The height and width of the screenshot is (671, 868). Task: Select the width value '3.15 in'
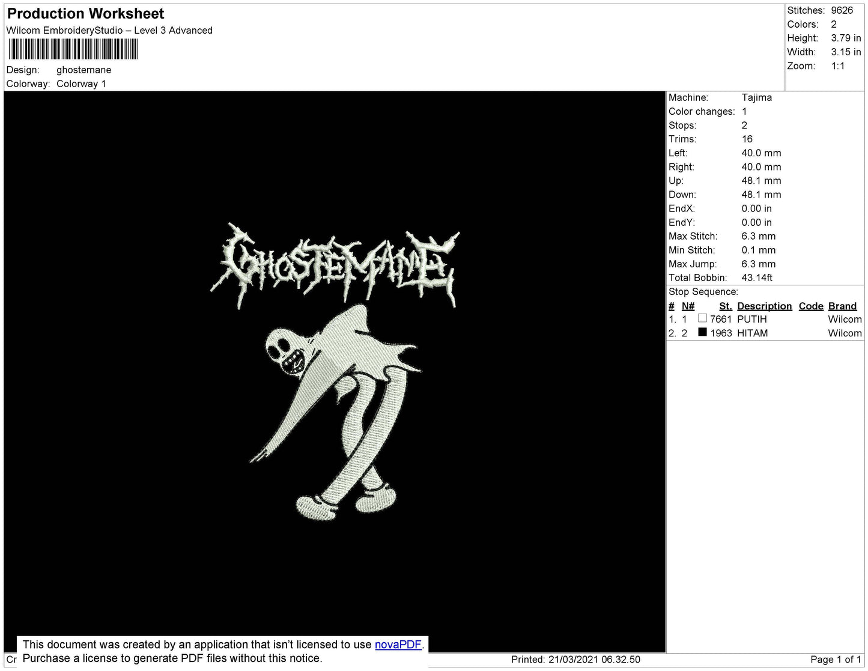pos(846,52)
